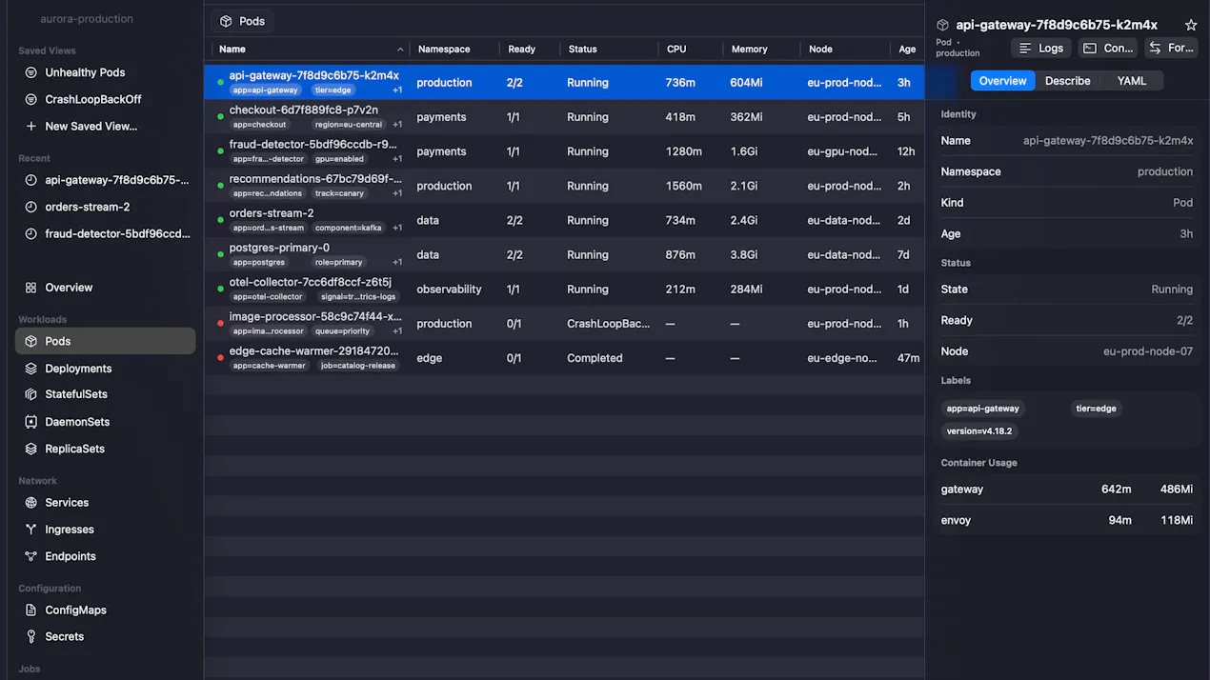This screenshot has height=680, width=1210.
Task: Click the clock icon beside recent fraud-detector item
Action: coord(30,233)
